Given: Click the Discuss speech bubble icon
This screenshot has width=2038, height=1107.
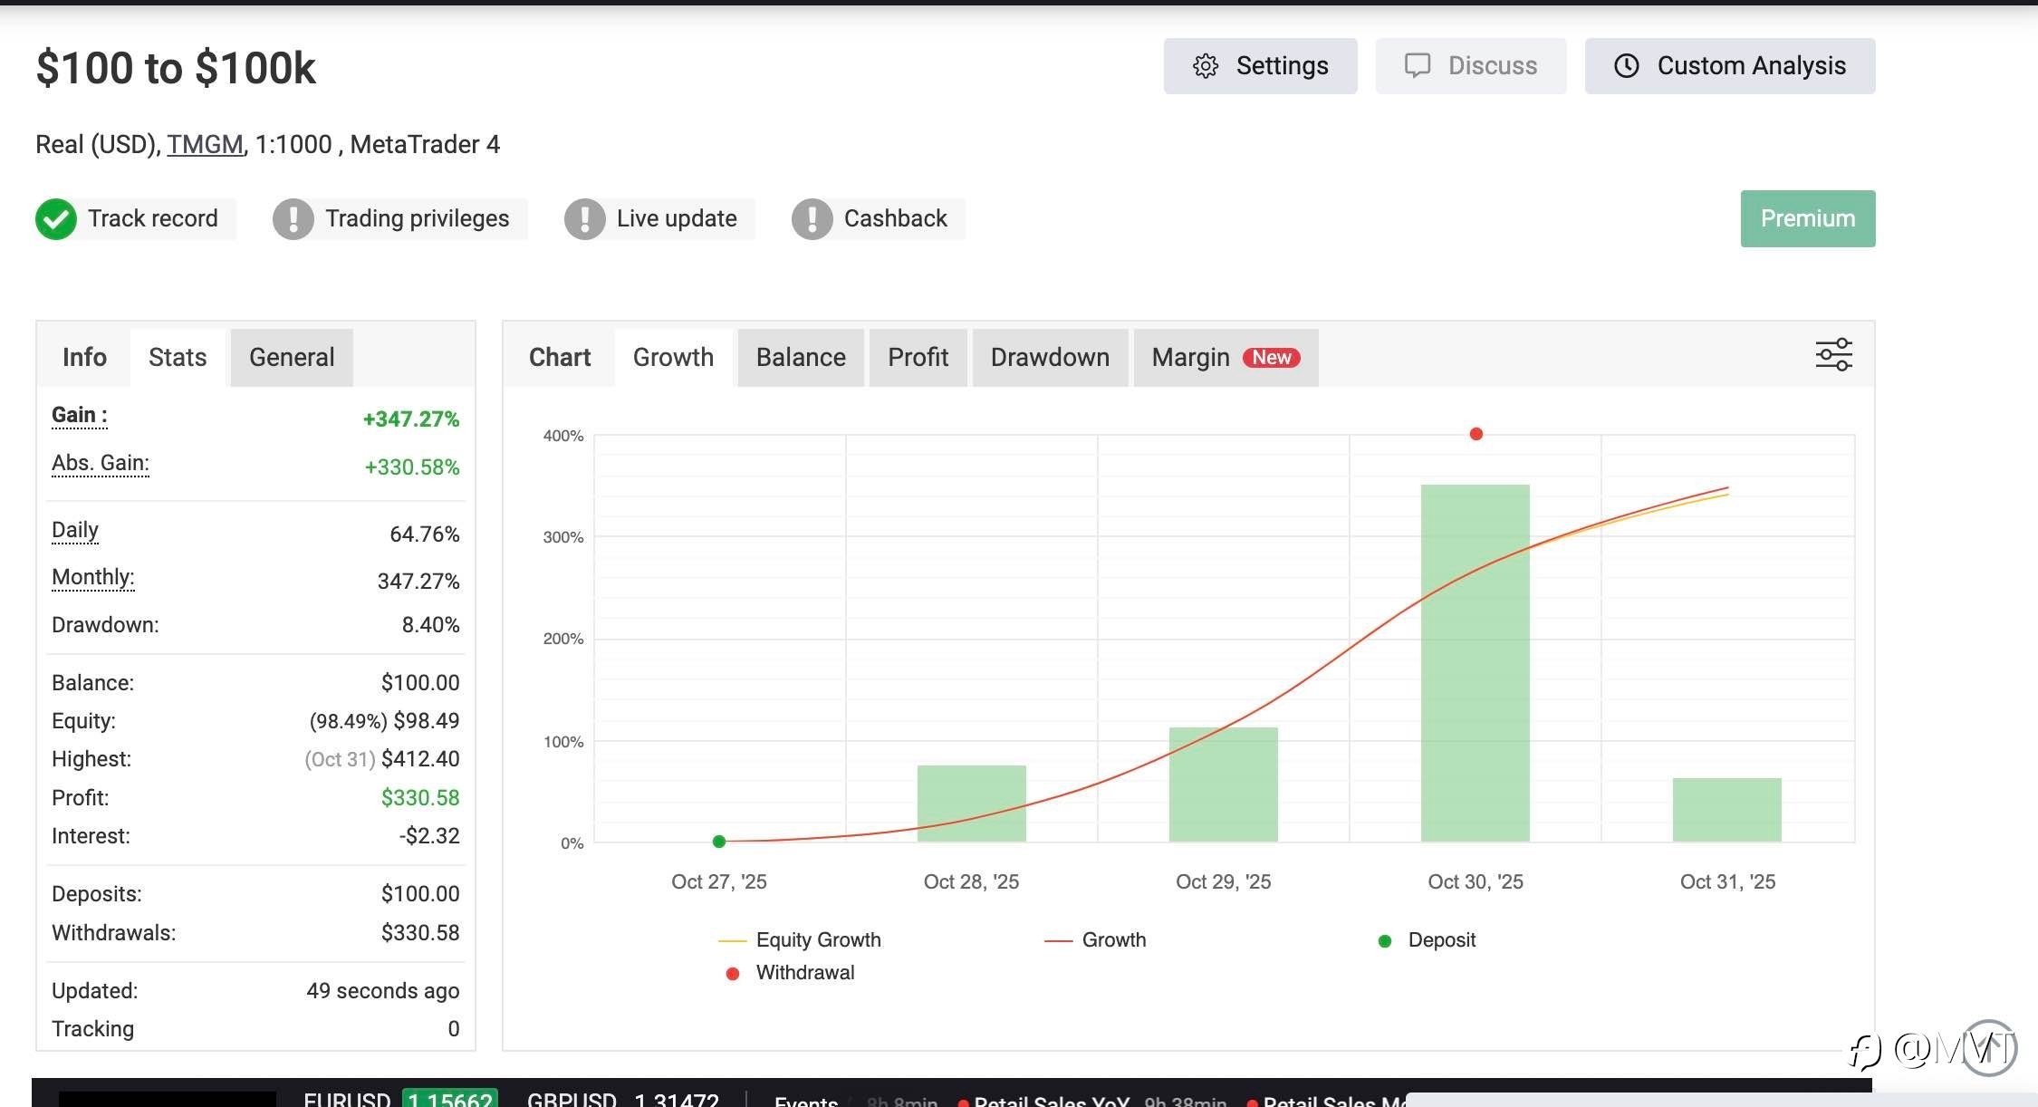Looking at the screenshot, I should click(x=1417, y=65).
